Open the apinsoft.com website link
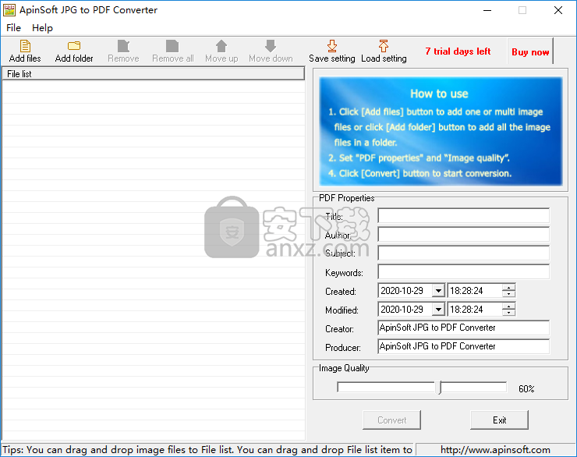Image resolution: width=577 pixels, height=457 pixels. (495, 450)
